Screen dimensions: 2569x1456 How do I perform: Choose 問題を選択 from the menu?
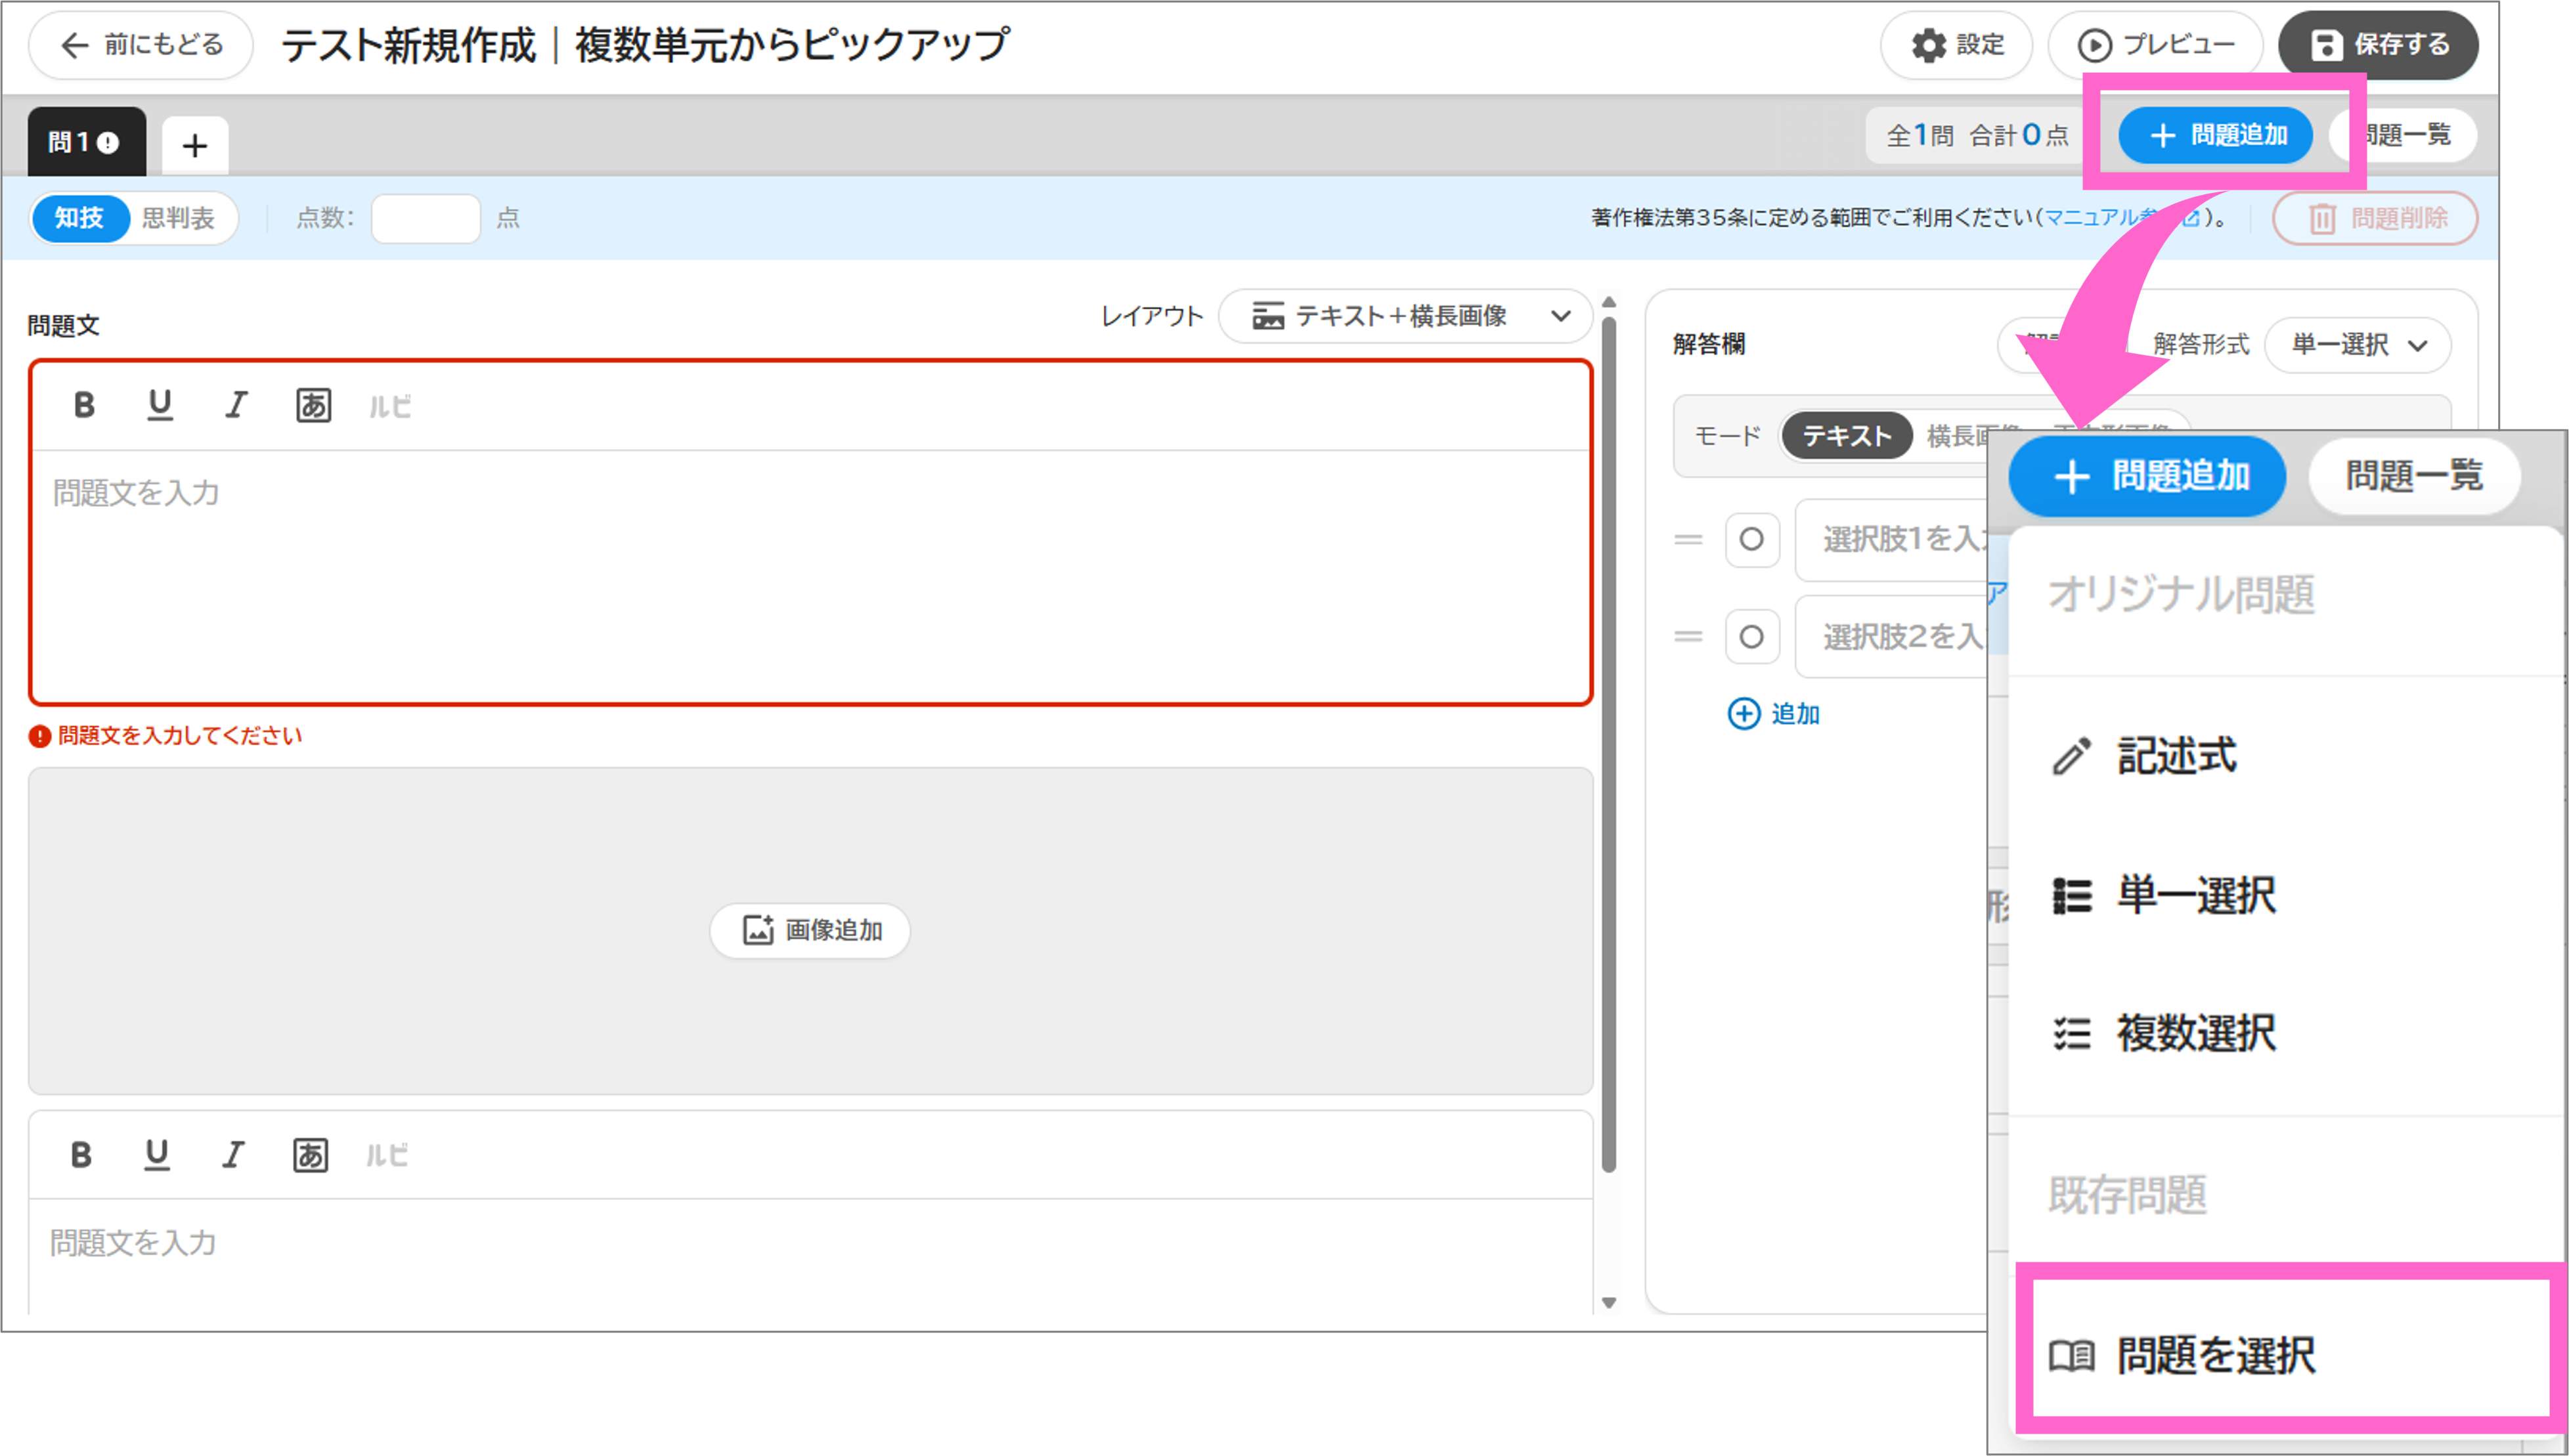tap(2215, 1356)
